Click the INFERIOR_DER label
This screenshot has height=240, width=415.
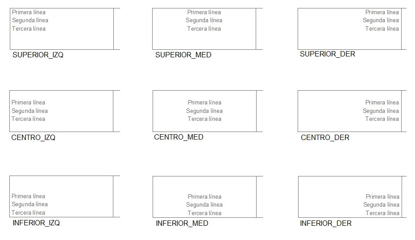tap(326, 224)
